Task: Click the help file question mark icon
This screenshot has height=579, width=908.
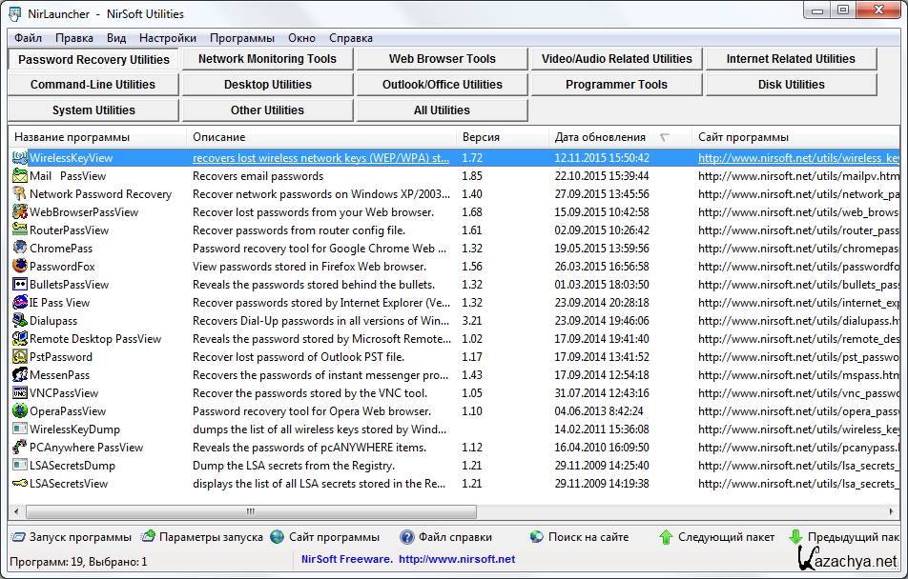Action: coord(407,537)
